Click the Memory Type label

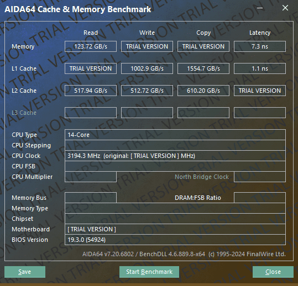[x=30, y=208]
